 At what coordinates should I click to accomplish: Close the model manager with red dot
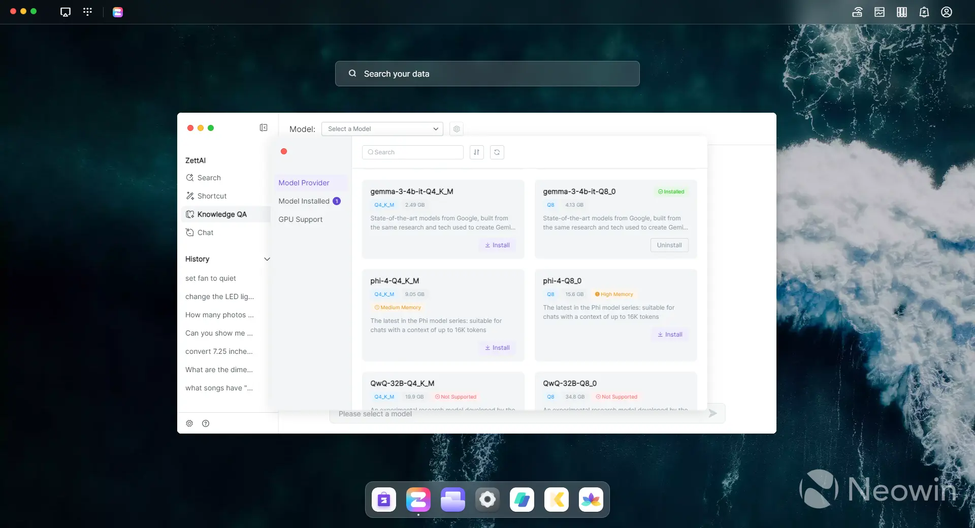tap(284, 151)
